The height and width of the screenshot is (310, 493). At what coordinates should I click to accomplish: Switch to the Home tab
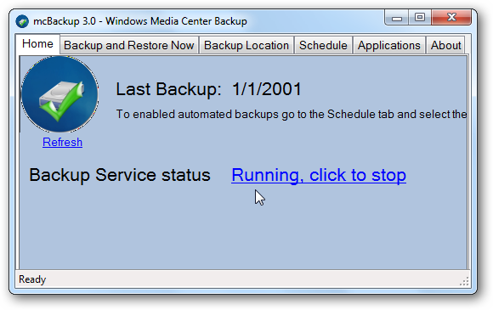pyautogui.click(x=37, y=44)
